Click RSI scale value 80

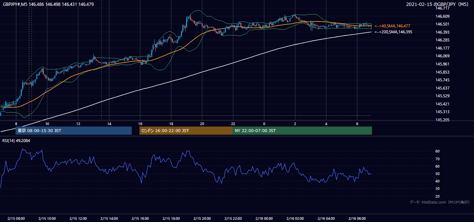[437, 151]
